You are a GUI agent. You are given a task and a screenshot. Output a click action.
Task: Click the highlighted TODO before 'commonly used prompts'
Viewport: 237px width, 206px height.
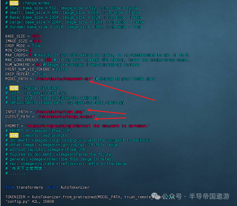pyautogui.click(x=14, y=135)
